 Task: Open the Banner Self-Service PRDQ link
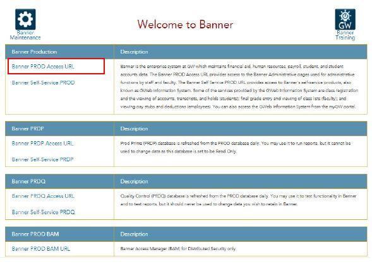click(43, 212)
